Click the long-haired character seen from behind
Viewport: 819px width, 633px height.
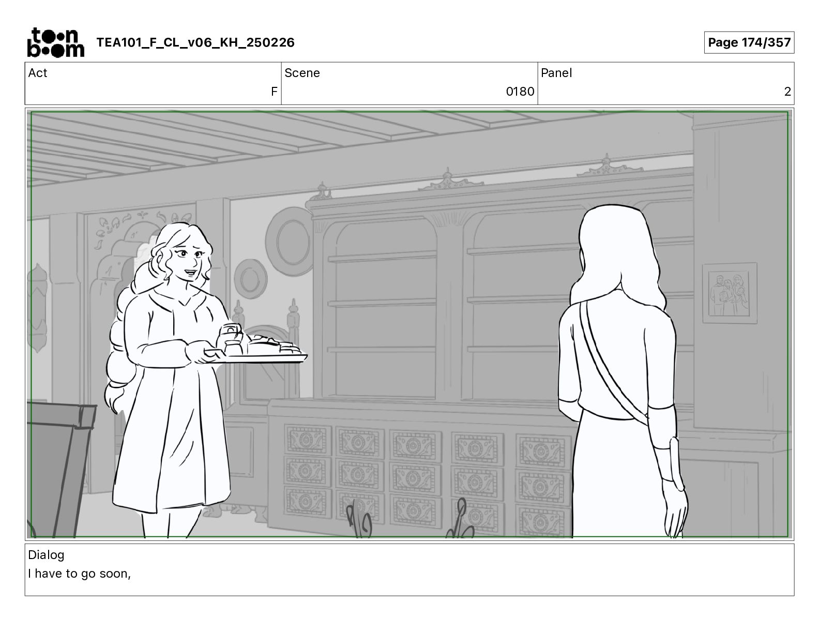tap(623, 371)
